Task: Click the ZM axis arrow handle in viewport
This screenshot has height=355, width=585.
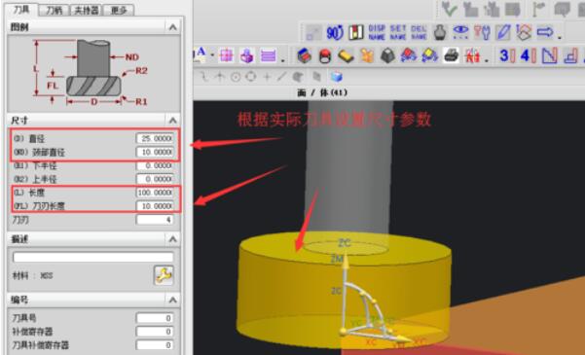Action: (346, 262)
